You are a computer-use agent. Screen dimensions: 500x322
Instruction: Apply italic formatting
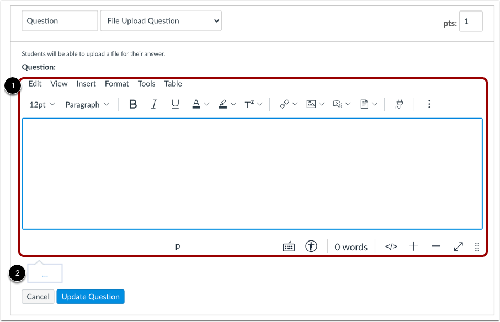[153, 104]
